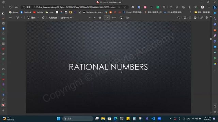Open the Terminal from the taskbar
This screenshot has height=122, width=218.
point(122,119)
